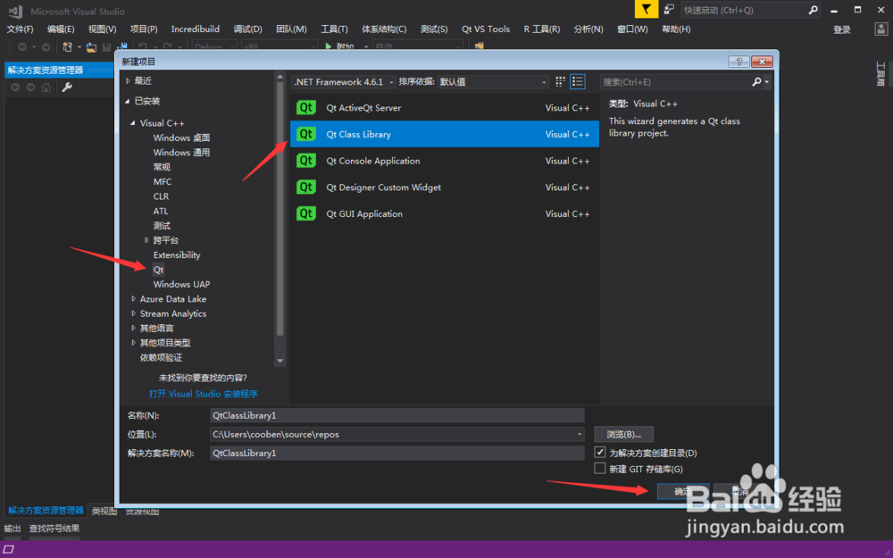Expand the 其他语言 node
The width and height of the screenshot is (893, 558).
(x=133, y=328)
